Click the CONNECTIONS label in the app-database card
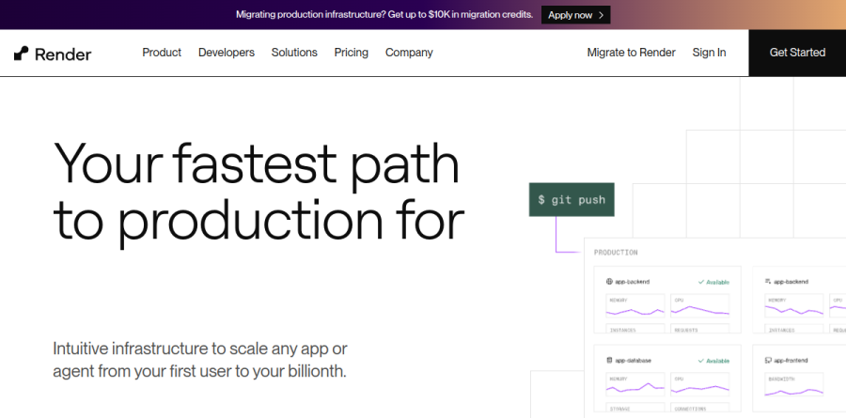 (690, 409)
